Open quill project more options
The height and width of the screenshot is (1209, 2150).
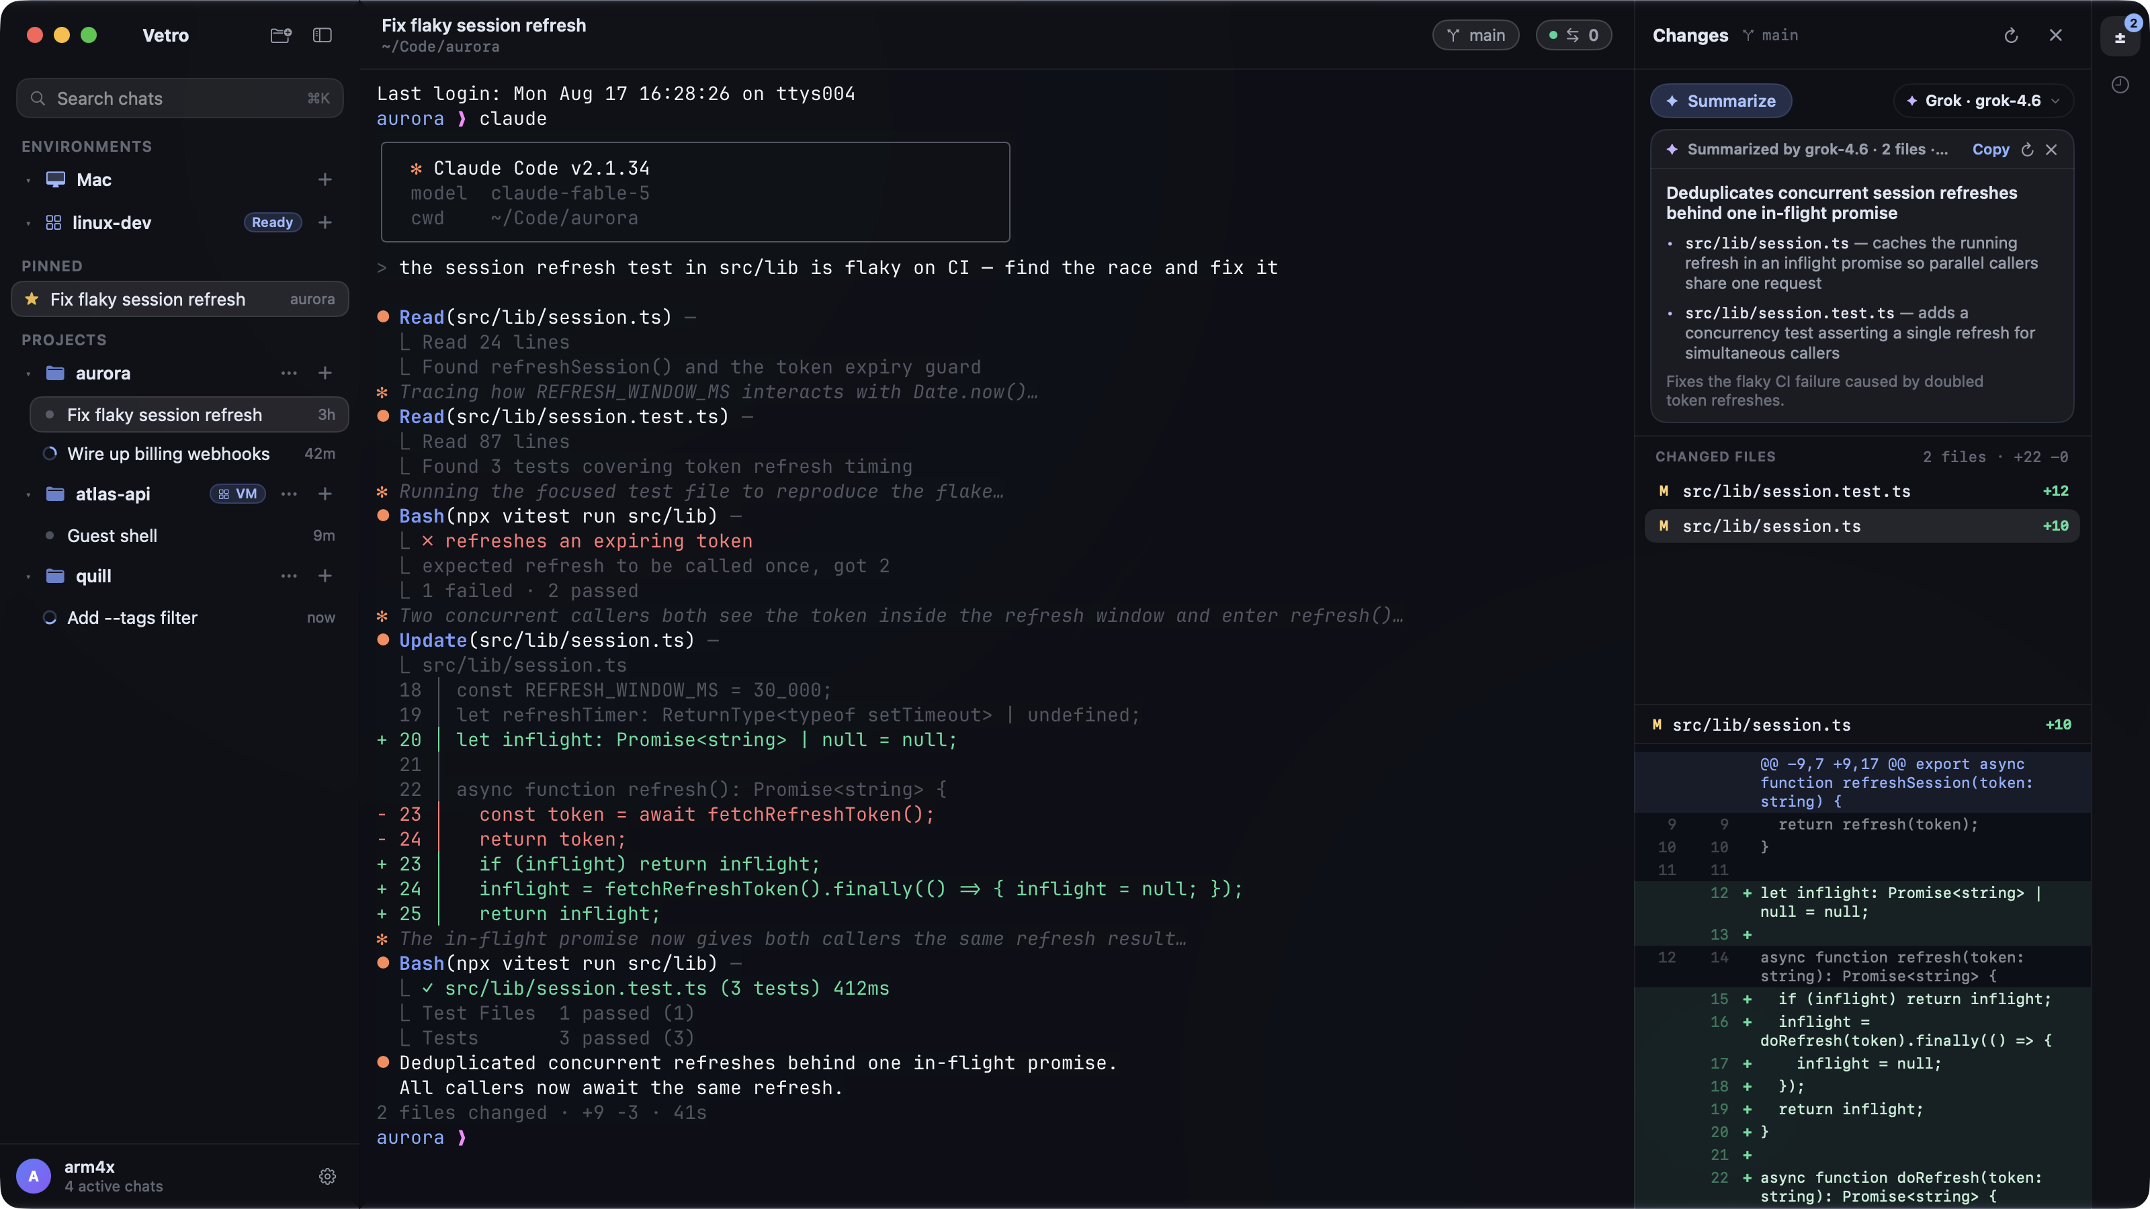coord(289,576)
